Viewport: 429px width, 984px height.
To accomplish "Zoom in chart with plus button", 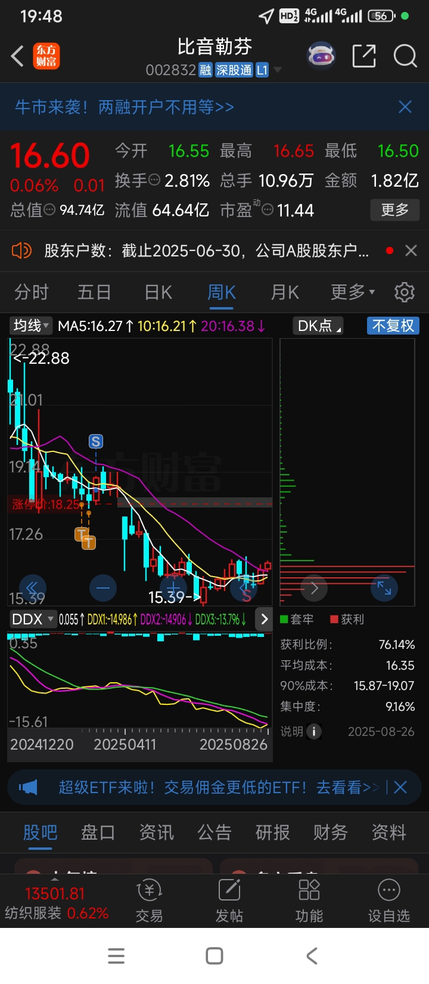I will [173, 588].
